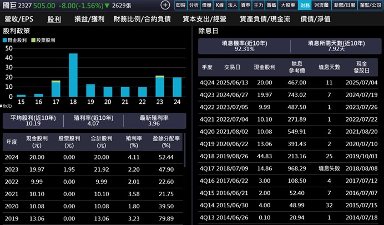Viewport: 384px width, 225px height.
Task: Open the 董監/公司 tab
Action: [370, 5]
